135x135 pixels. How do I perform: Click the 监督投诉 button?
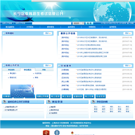pyautogui.click(x=78, y=96)
